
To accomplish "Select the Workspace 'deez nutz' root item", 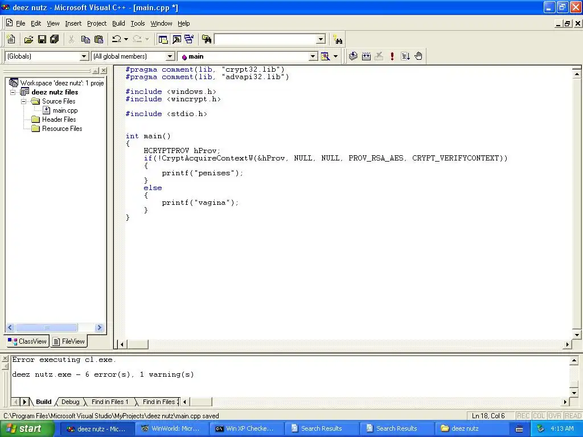I will click(61, 83).
